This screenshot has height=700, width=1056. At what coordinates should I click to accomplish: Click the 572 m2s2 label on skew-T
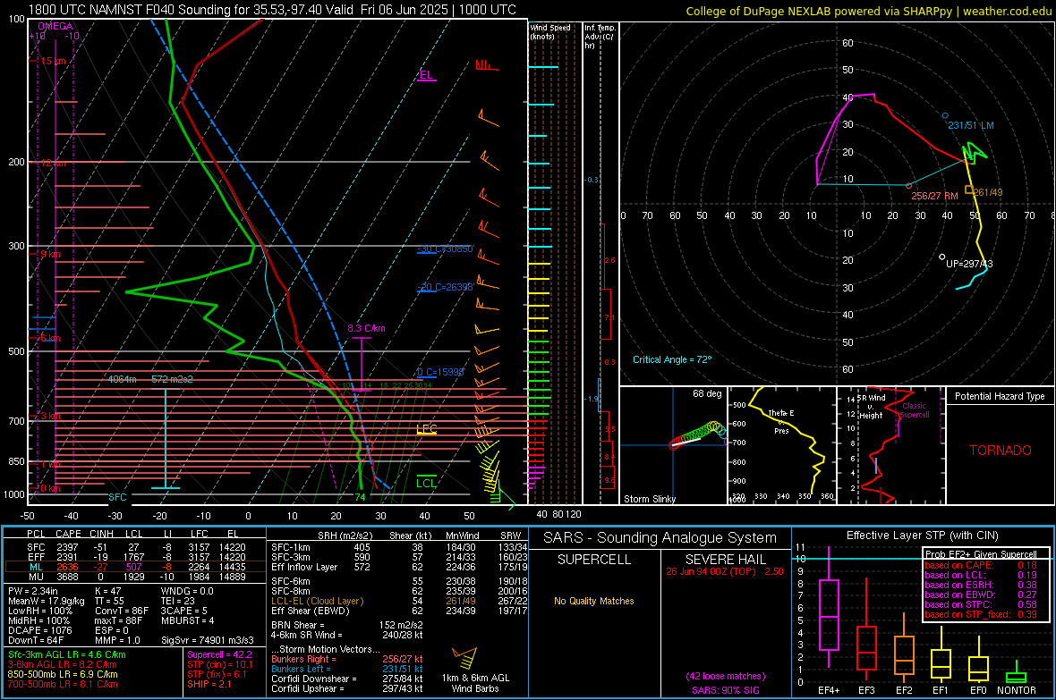(172, 379)
